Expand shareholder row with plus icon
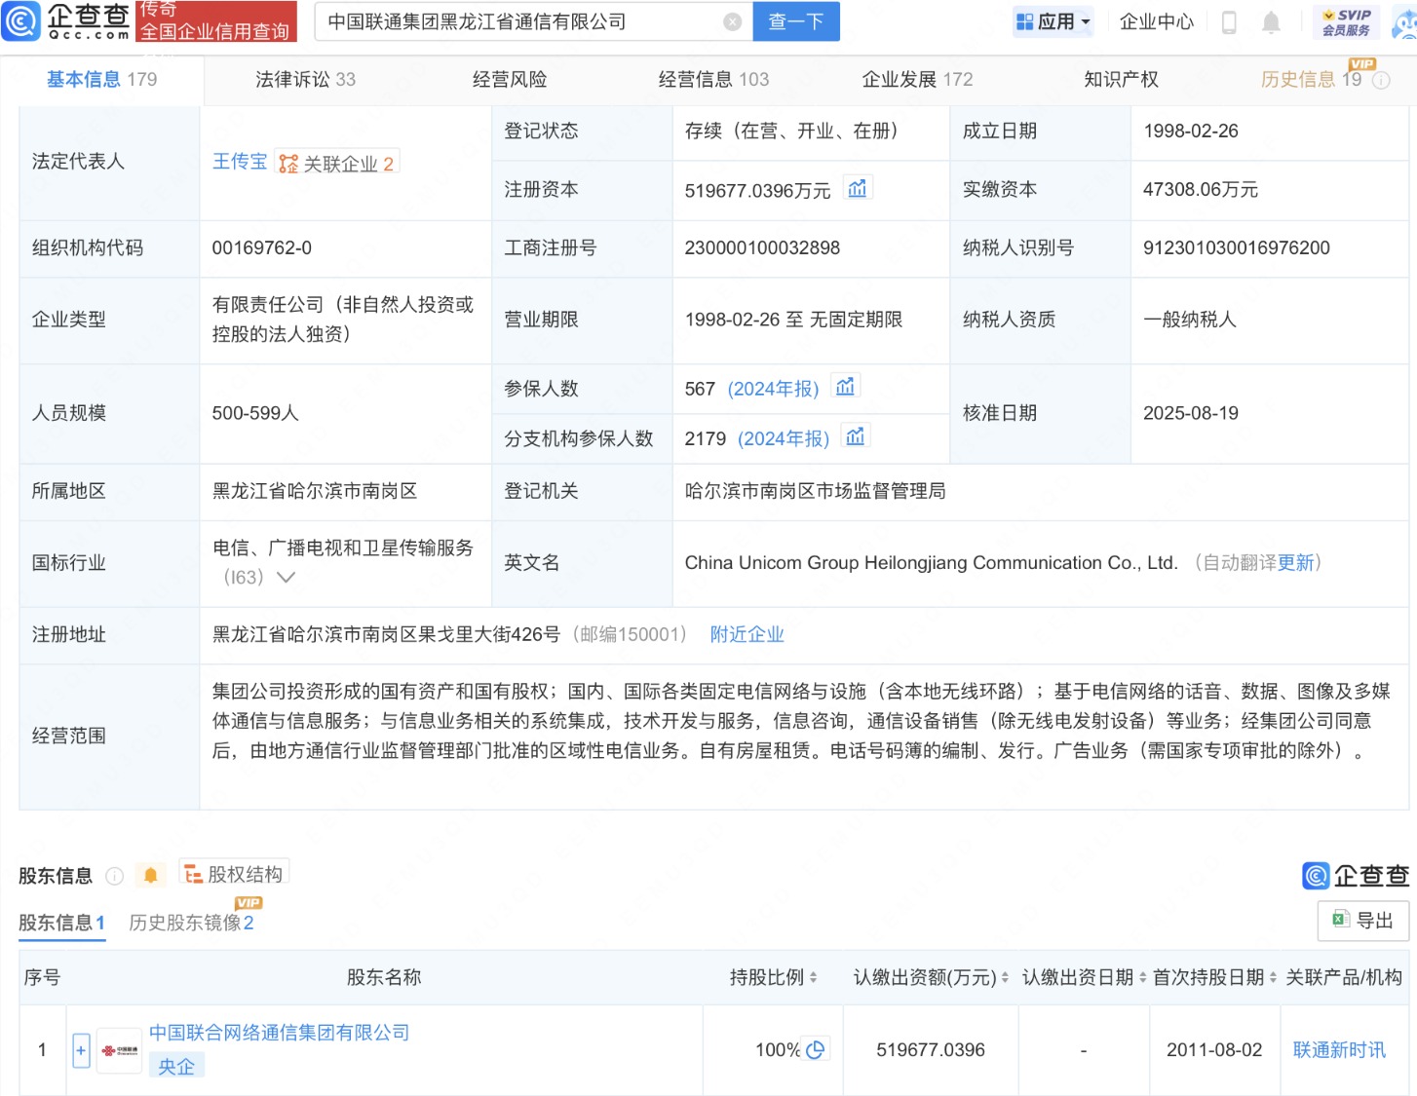Screen dimensions: 1417x1096 point(81,1050)
